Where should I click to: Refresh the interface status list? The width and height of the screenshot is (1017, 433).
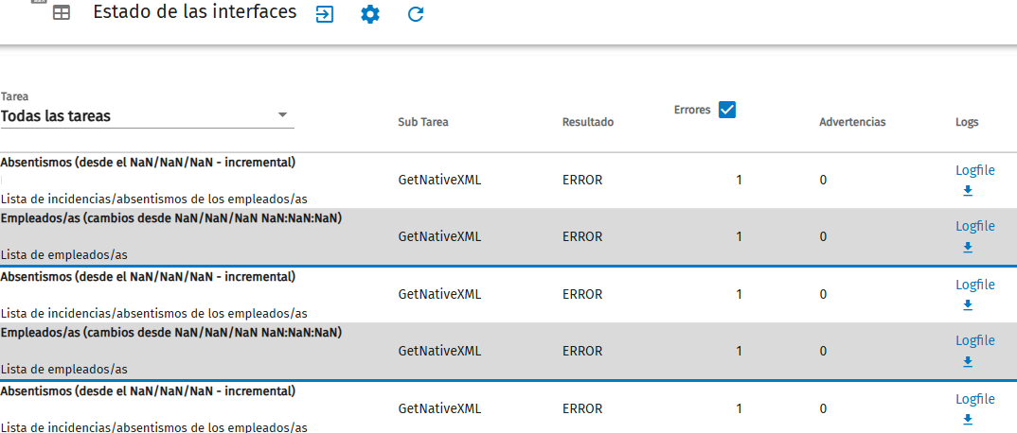click(416, 14)
